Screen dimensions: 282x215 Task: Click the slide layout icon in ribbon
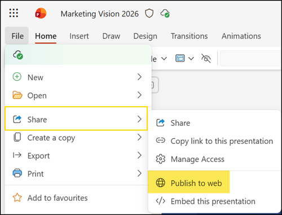180,58
